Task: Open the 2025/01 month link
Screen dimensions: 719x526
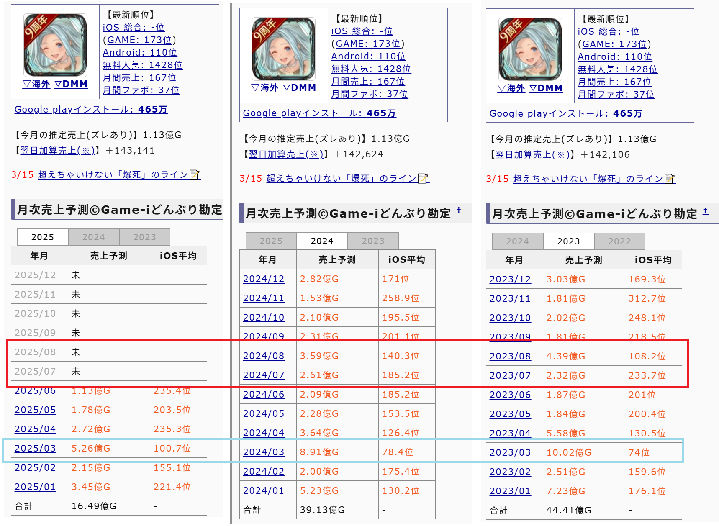Action: coord(35,487)
